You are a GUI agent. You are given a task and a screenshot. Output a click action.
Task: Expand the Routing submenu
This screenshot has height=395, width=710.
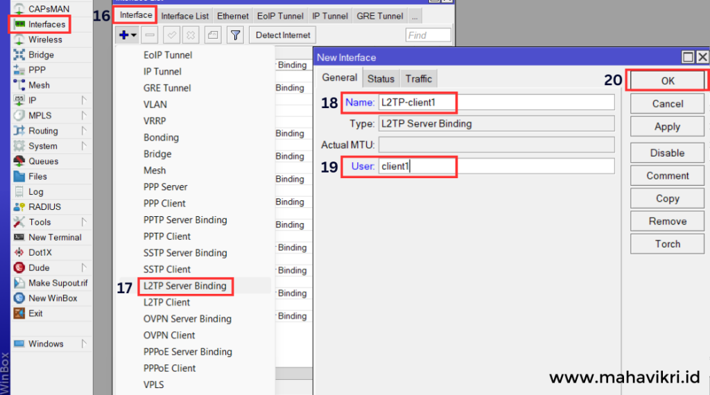click(84, 131)
